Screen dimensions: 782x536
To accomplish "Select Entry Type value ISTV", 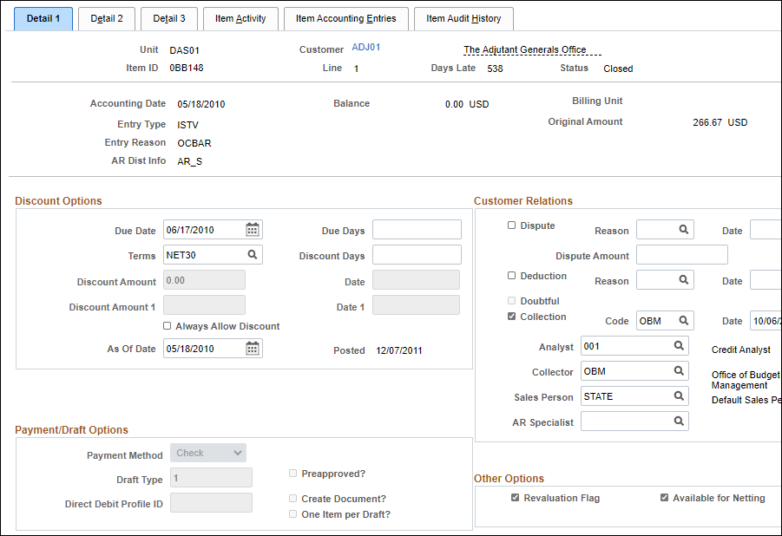I will pos(188,125).
